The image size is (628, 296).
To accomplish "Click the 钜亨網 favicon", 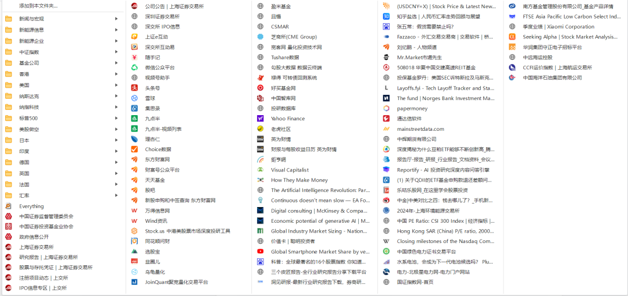I will point(261,159).
